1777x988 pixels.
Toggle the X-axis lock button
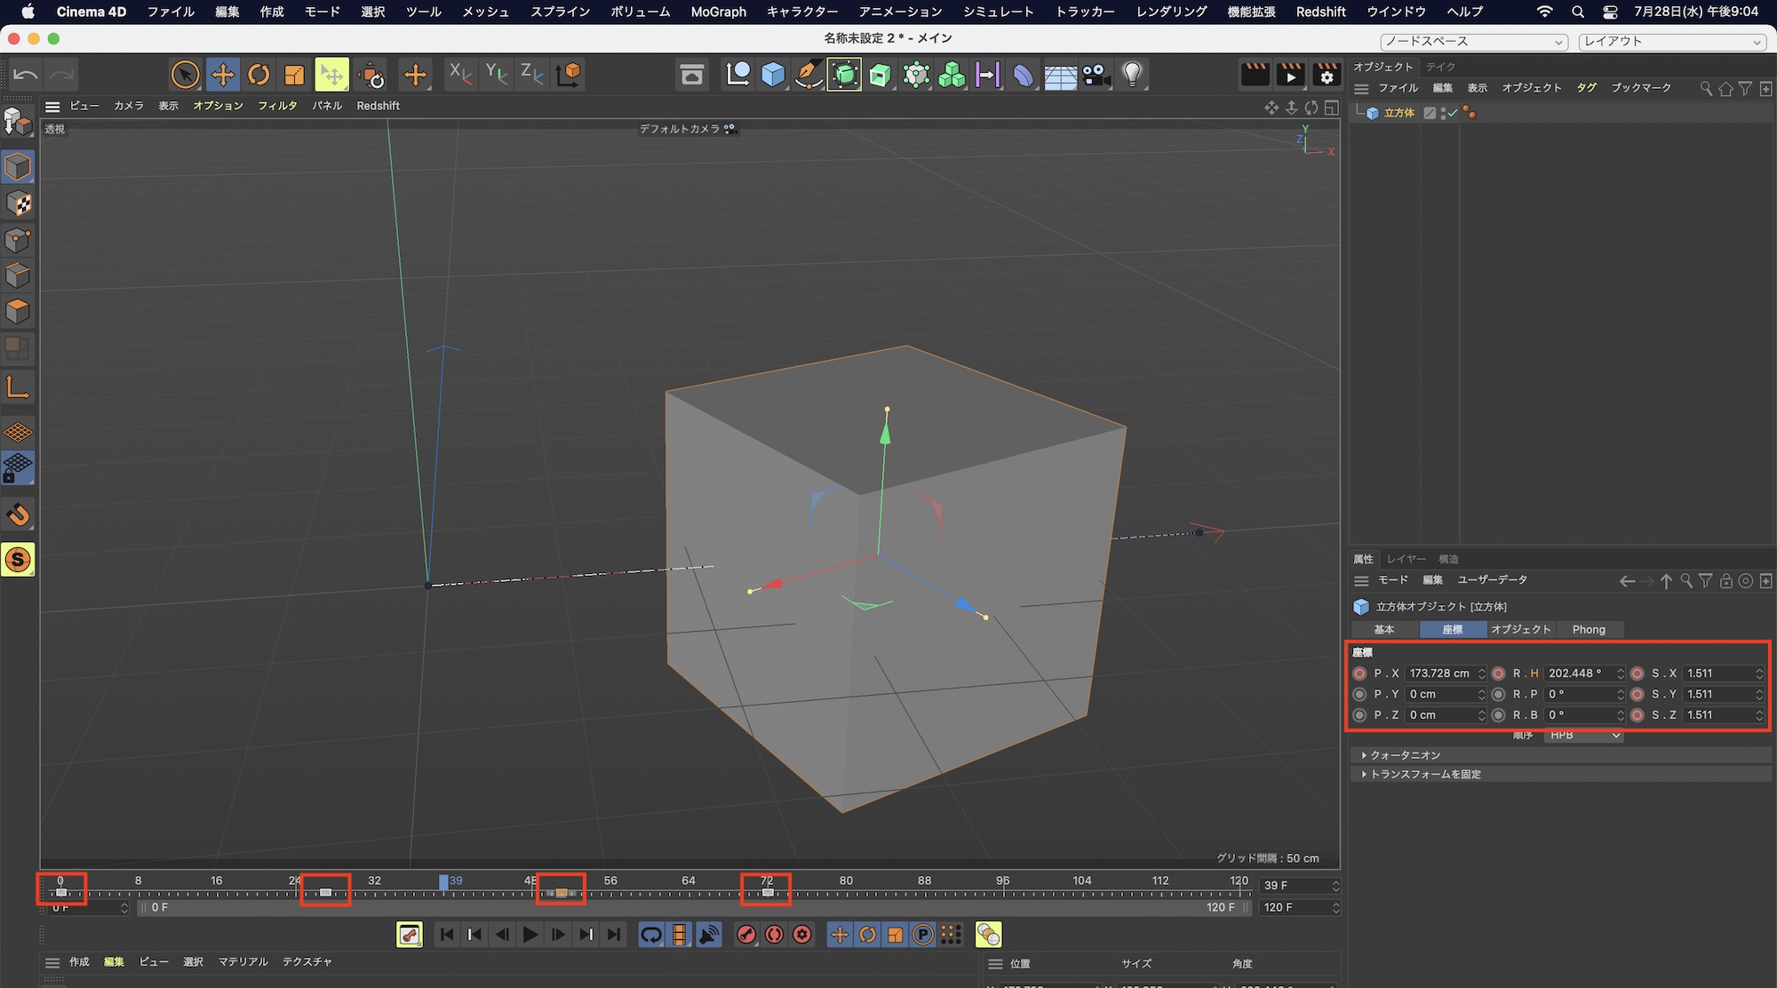tap(460, 75)
